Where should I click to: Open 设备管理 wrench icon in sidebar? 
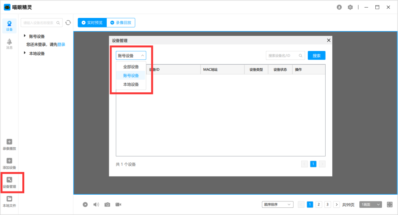click(x=10, y=180)
